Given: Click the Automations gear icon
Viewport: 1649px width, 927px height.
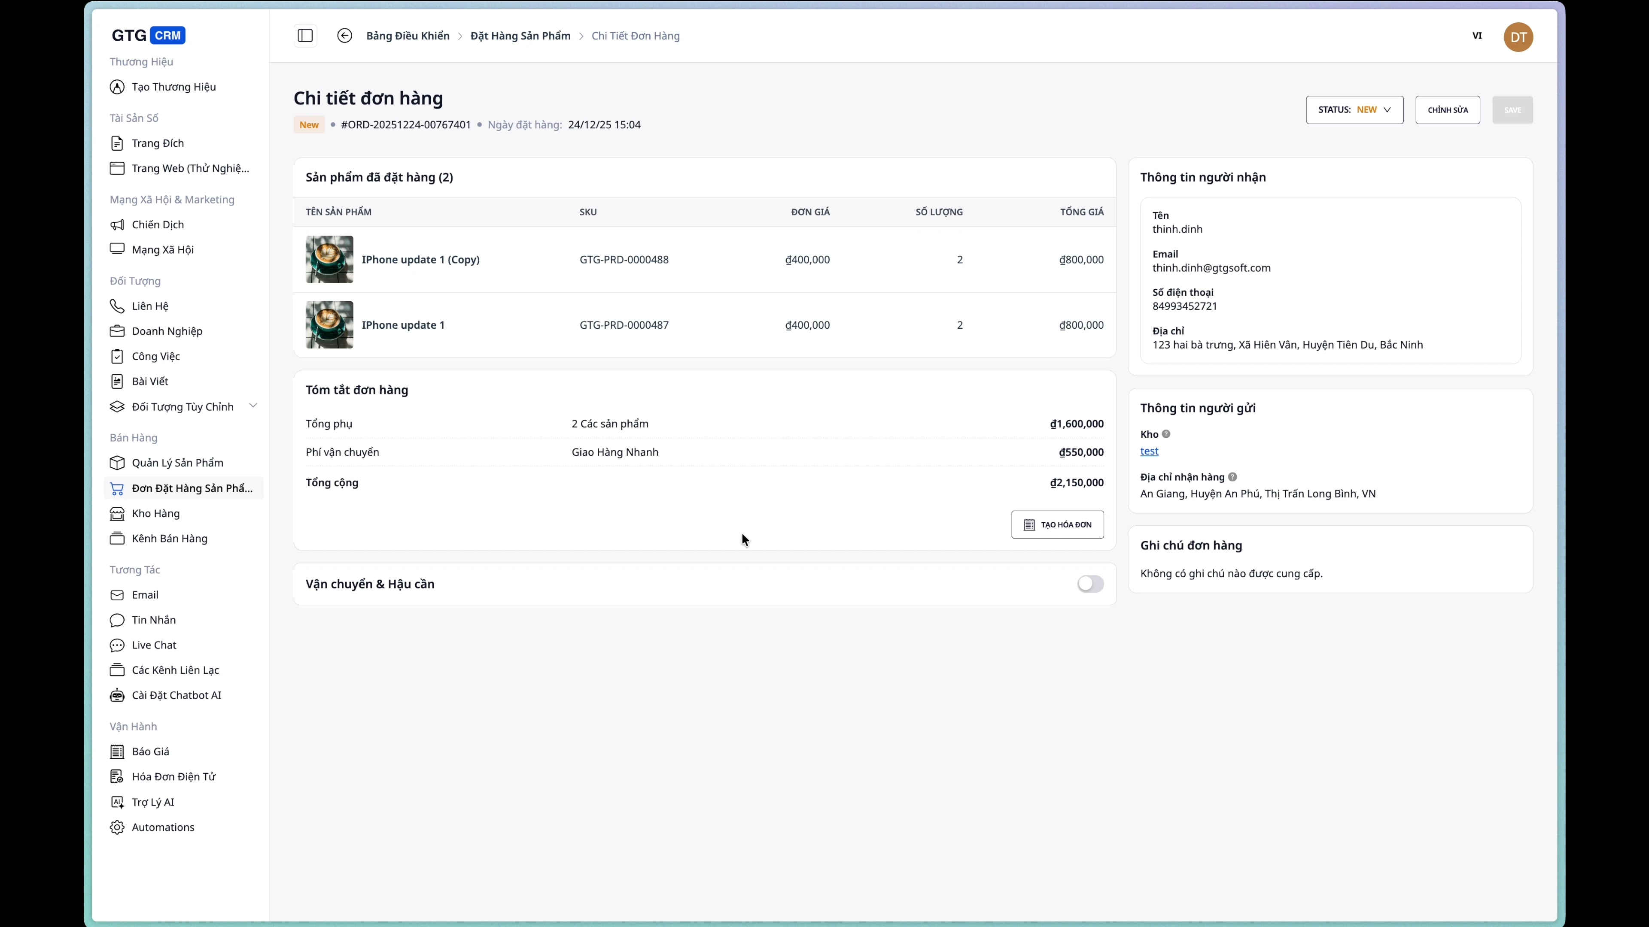Looking at the screenshot, I should pyautogui.click(x=117, y=827).
